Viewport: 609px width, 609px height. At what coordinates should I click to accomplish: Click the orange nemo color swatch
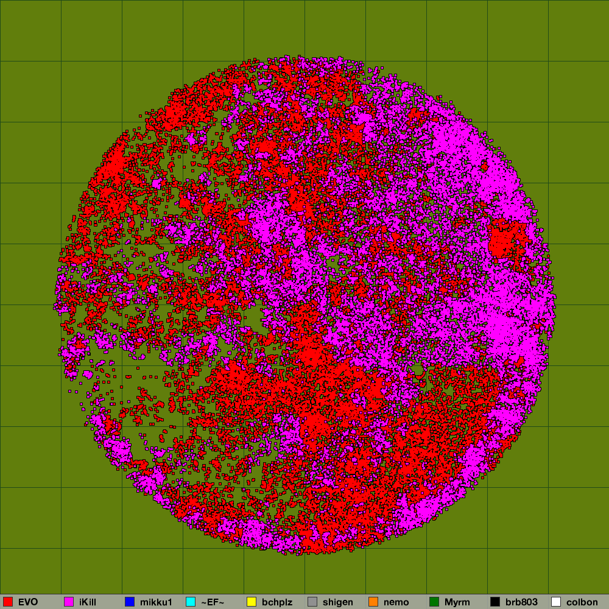(x=373, y=602)
